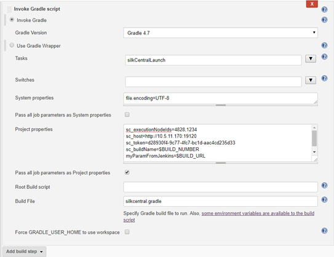
Task: Grab the drag handle beside Invoke Gradle script
Action: 9,9
